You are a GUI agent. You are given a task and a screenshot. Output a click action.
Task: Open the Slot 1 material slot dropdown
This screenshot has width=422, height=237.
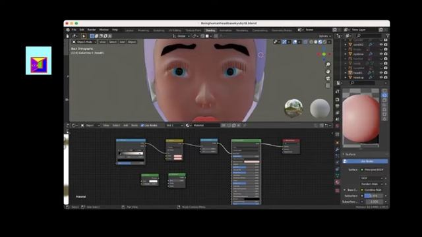[174, 126]
